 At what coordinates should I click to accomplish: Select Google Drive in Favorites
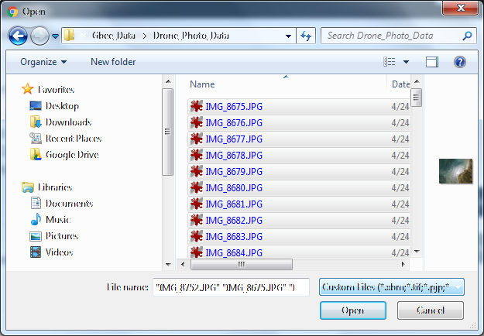pos(70,154)
